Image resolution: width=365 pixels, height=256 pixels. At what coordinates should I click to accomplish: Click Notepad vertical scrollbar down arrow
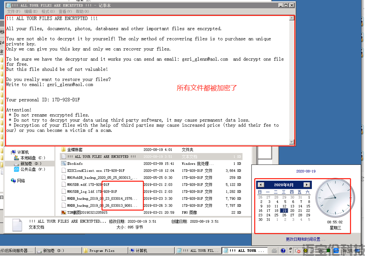[292, 142]
